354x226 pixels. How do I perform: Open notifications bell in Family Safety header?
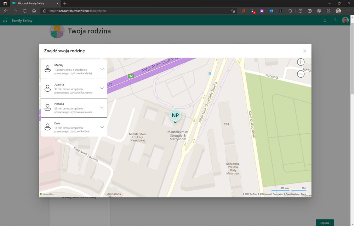pyautogui.click(x=325, y=20)
